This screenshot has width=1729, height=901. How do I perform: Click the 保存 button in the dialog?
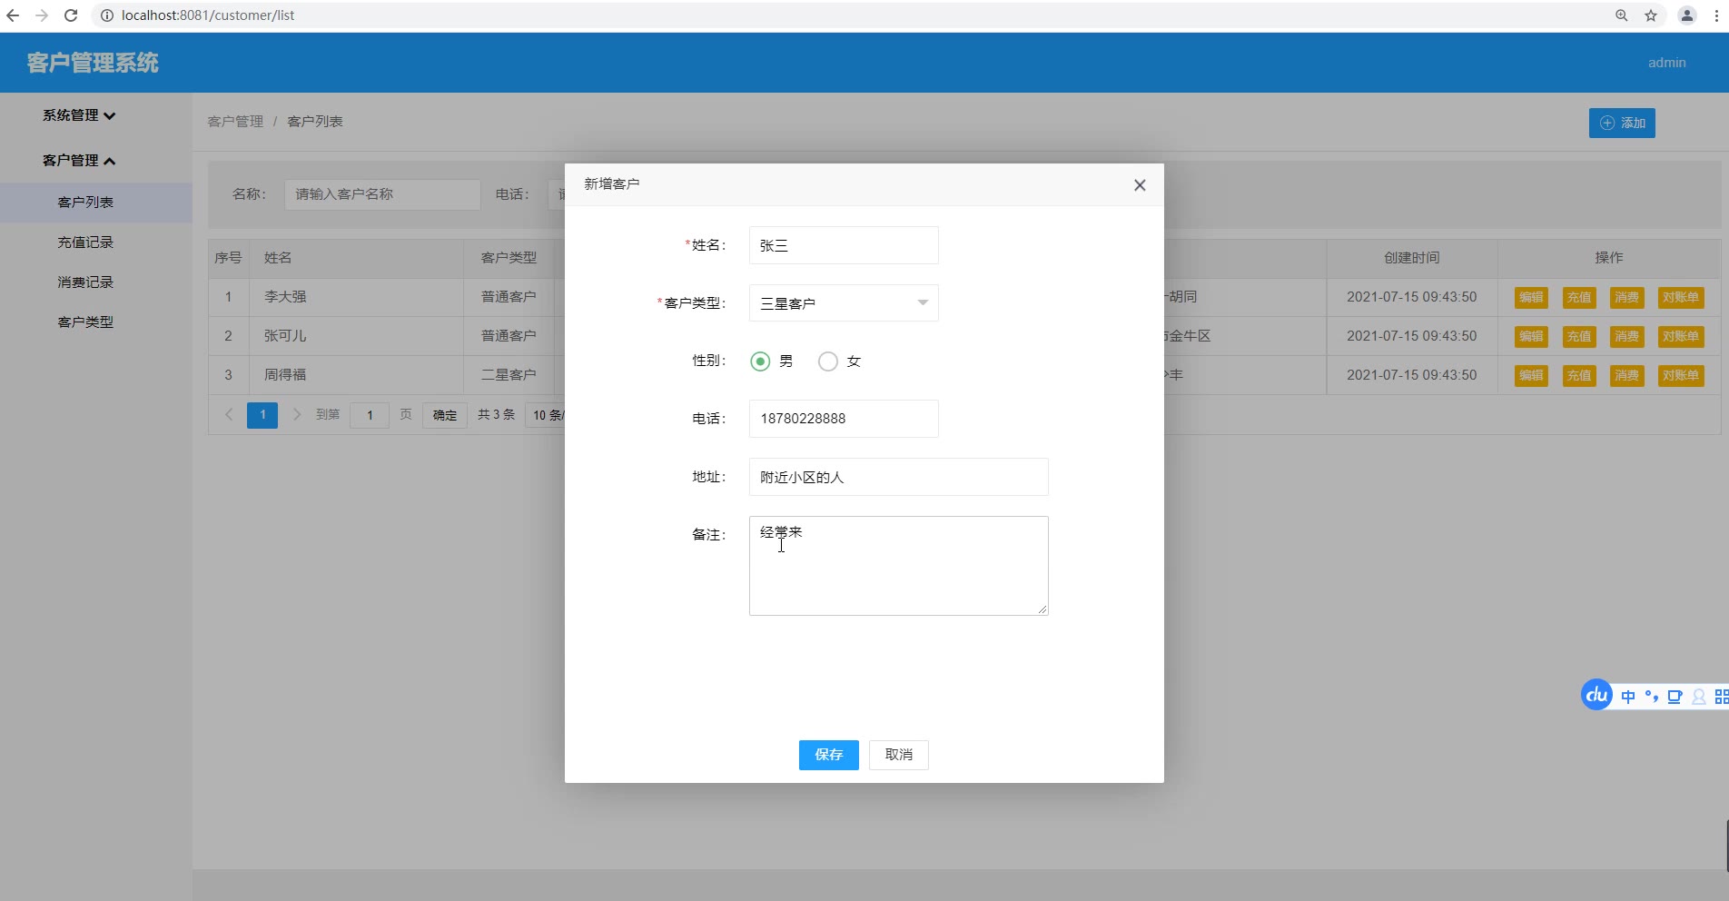tap(829, 755)
